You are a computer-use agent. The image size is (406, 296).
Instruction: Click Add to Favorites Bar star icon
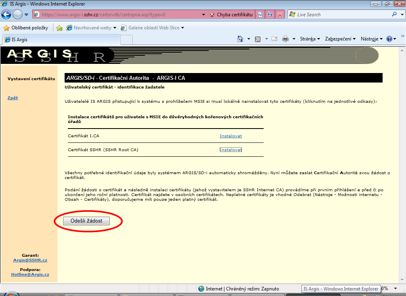59,28
